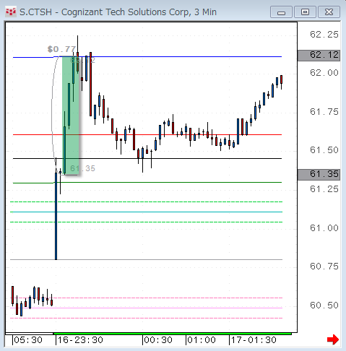Select the green shaded measurement box
Screen dimensions: 346x351
click(x=71, y=116)
